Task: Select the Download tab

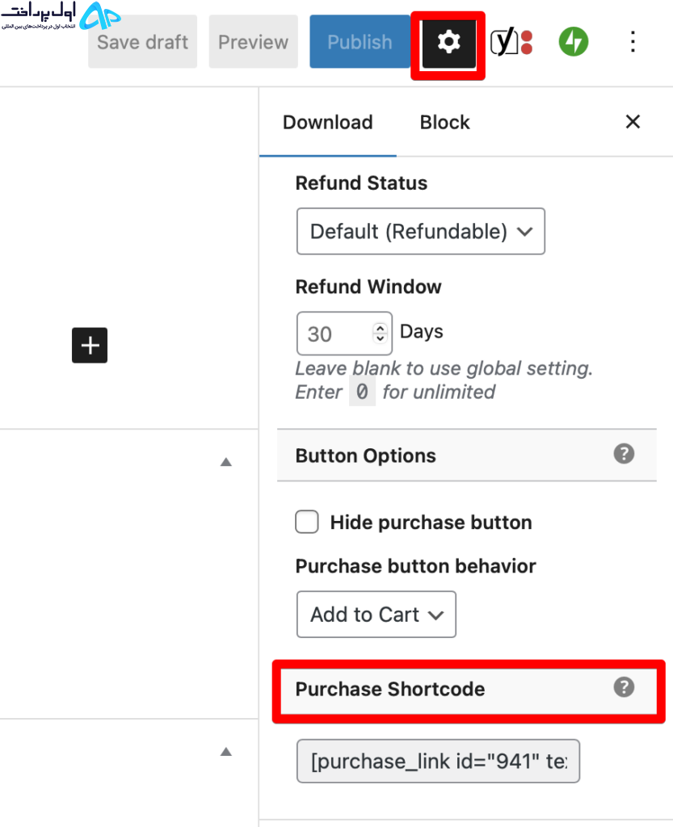Action: 327,123
